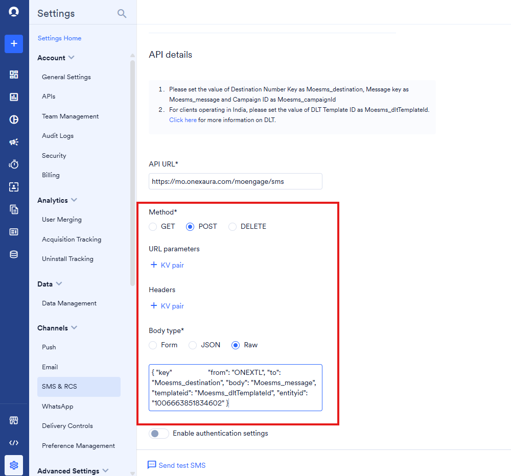This screenshot has height=476, width=511.
Task: Click the sidebar scroll up arrow
Action: click(x=132, y=55)
